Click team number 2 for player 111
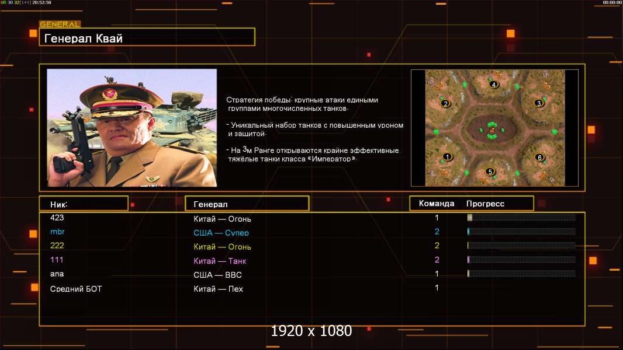Screen dimensions: 623x350 click(x=437, y=260)
